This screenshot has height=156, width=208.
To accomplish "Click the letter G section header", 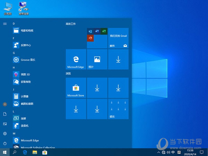I will pos(14,53).
